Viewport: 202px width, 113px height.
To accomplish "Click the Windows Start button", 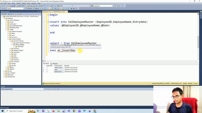I will coord(3,111).
